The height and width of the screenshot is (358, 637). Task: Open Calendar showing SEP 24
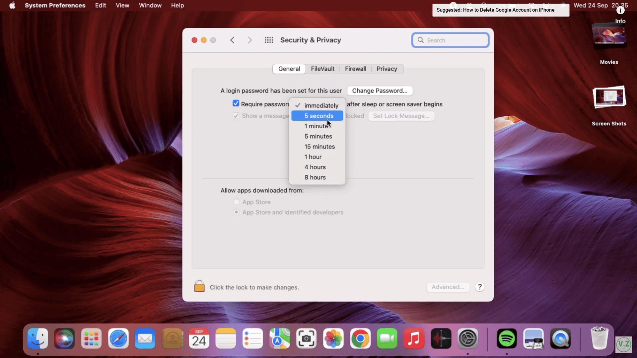pyautogui.click(x=199, y=338)
